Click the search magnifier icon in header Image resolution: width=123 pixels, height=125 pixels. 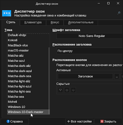[119, 13]
